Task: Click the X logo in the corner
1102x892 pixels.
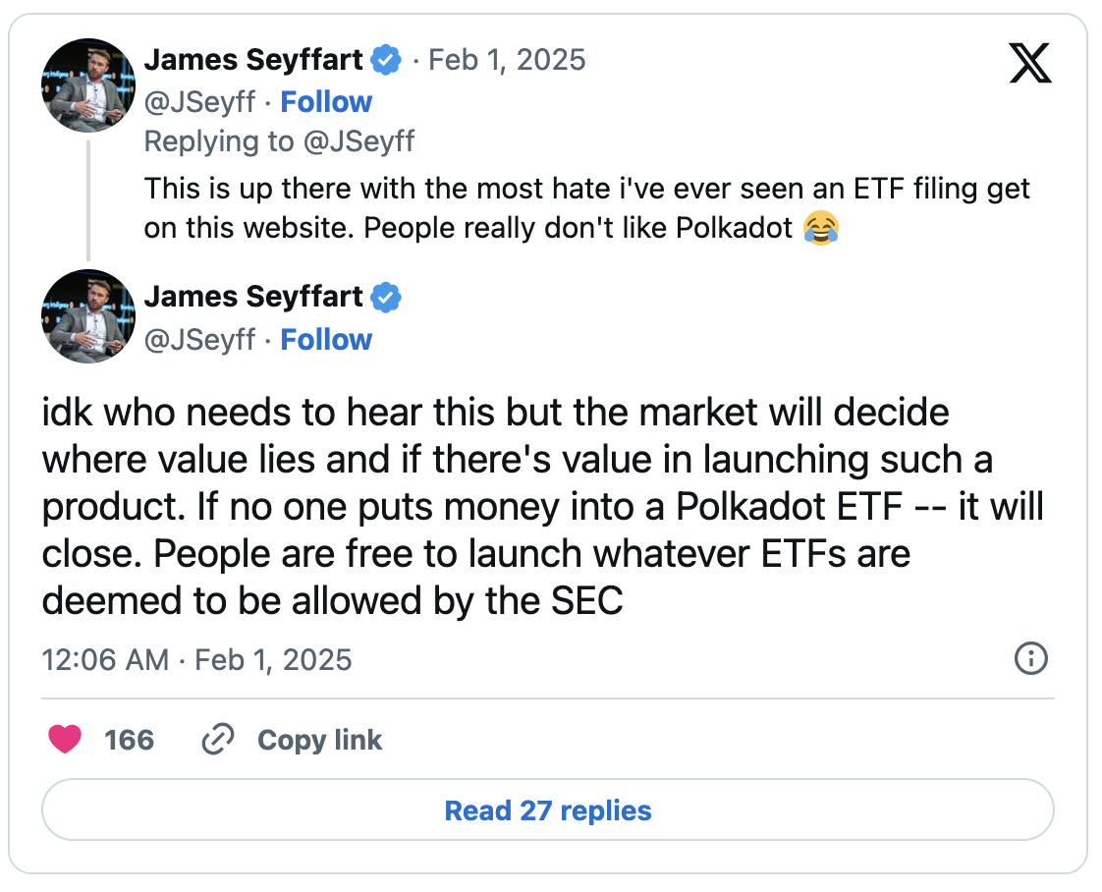Action: pyautogui.click(x=1029, y=64)
